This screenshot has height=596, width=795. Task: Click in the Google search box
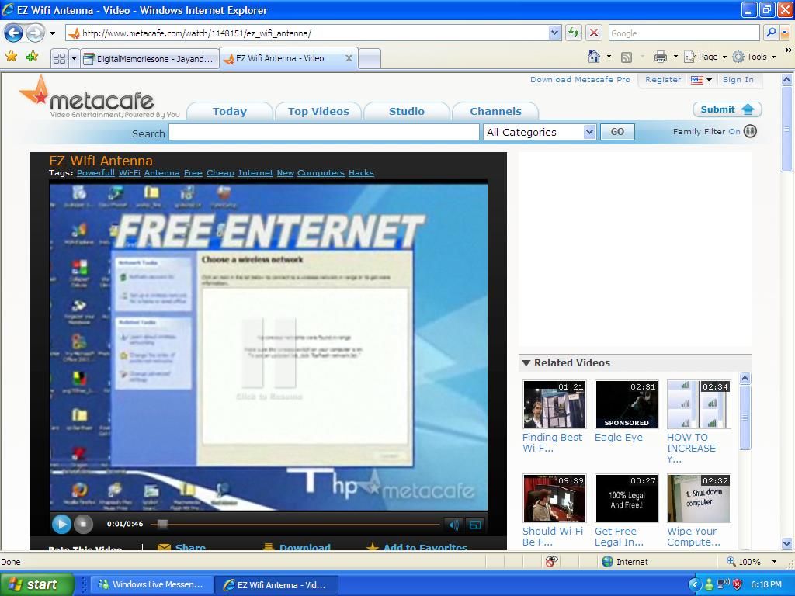pos(683,33)
